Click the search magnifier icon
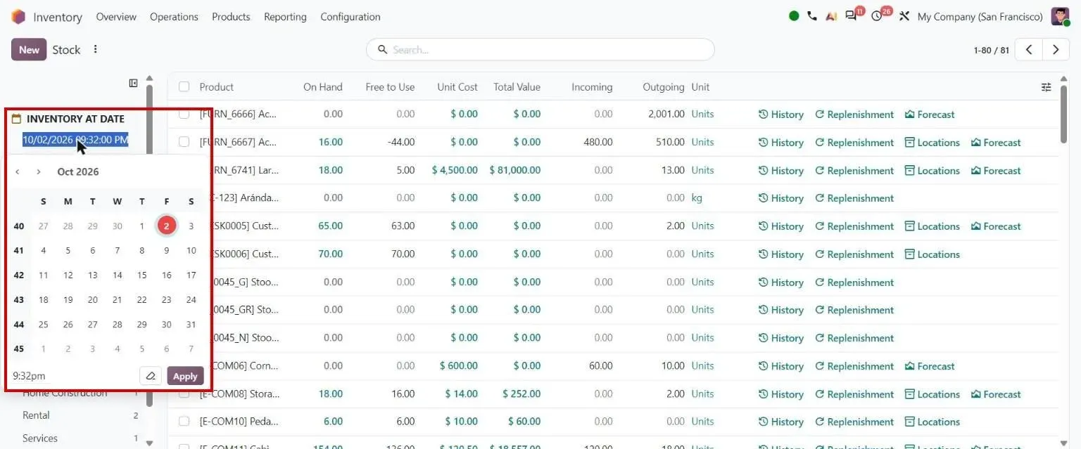Screen dimensions: 1081x449 tap(383, 49)
